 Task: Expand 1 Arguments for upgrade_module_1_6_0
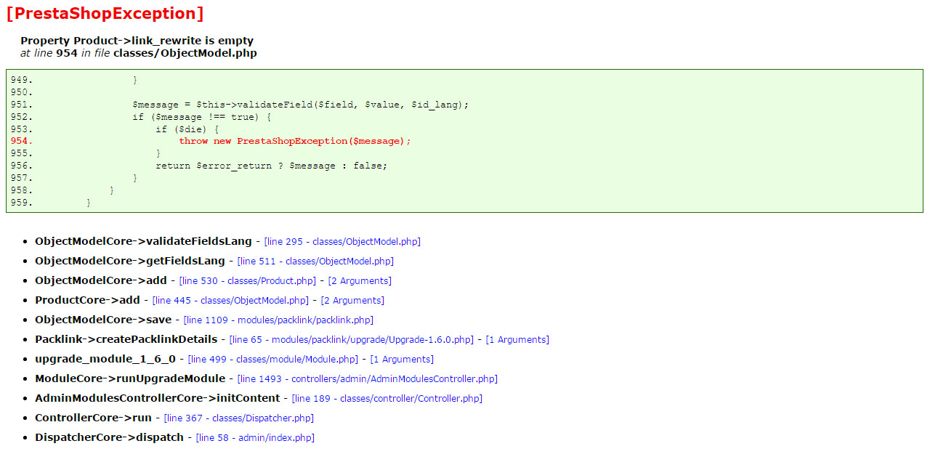click(402, 359)
